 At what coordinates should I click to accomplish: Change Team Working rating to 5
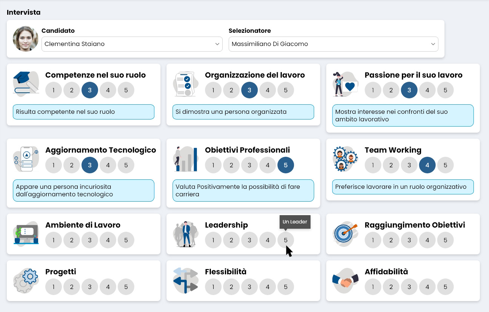click(x=445, y=165)
